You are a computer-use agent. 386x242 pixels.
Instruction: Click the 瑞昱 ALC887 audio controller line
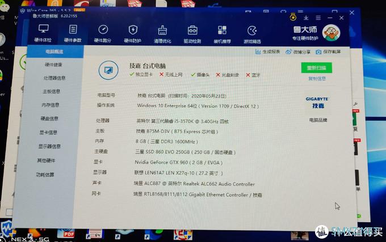194,184
